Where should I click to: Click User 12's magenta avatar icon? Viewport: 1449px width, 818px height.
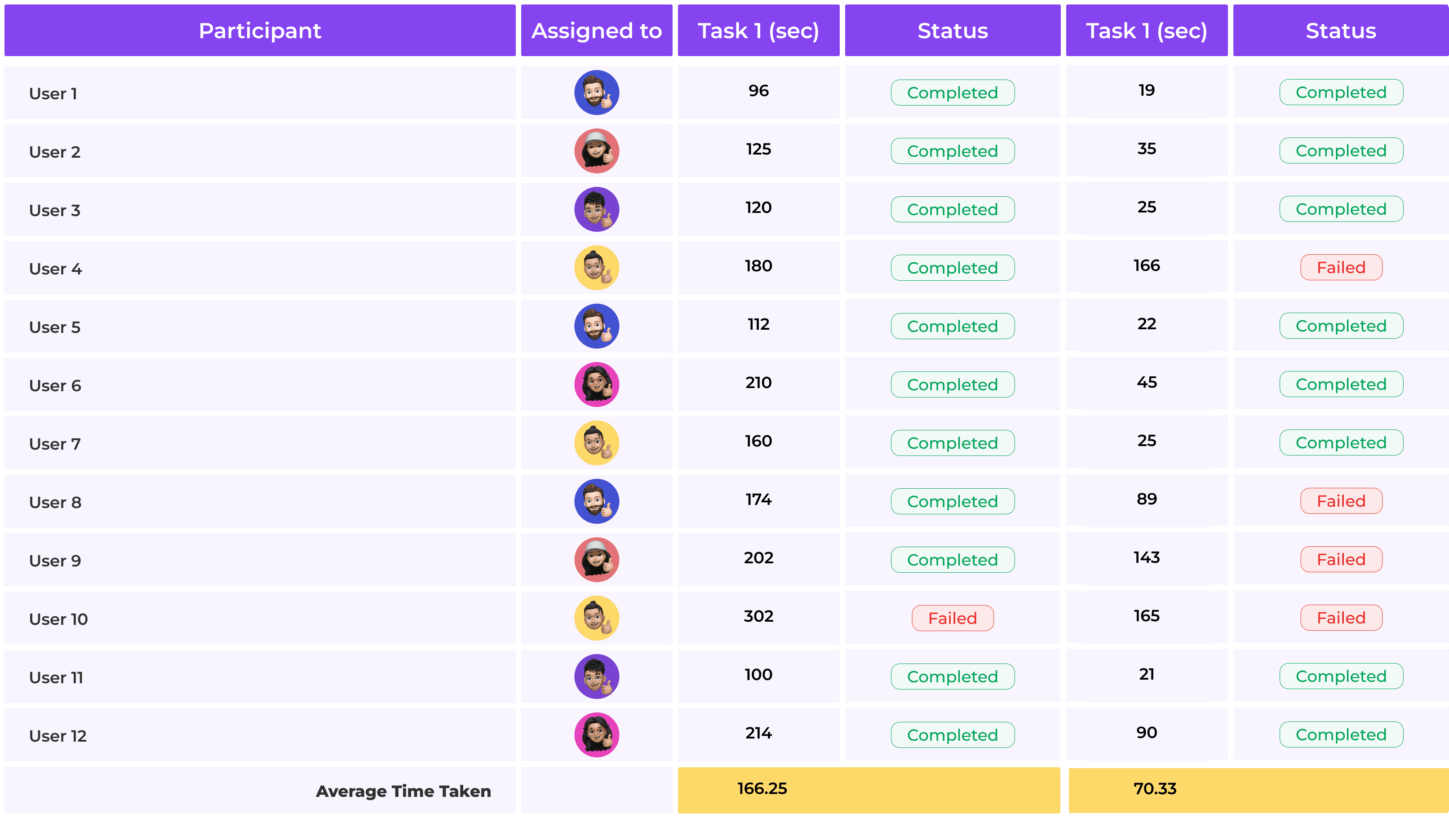[596, 735]
